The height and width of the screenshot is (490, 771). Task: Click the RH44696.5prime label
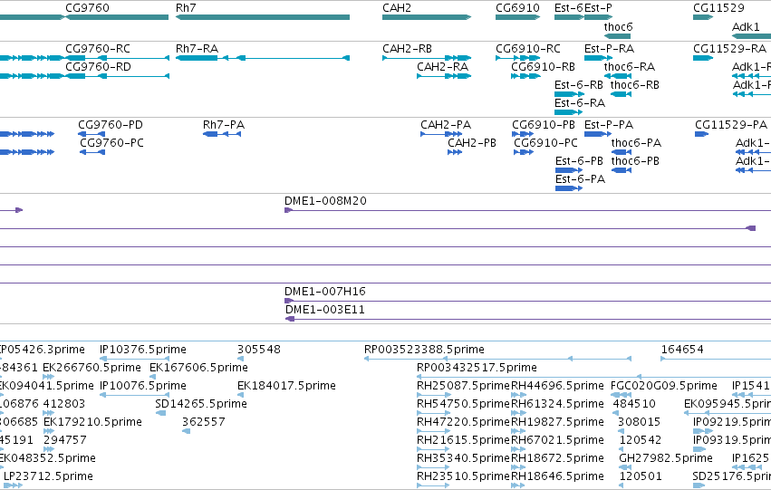tap(557, 386)
